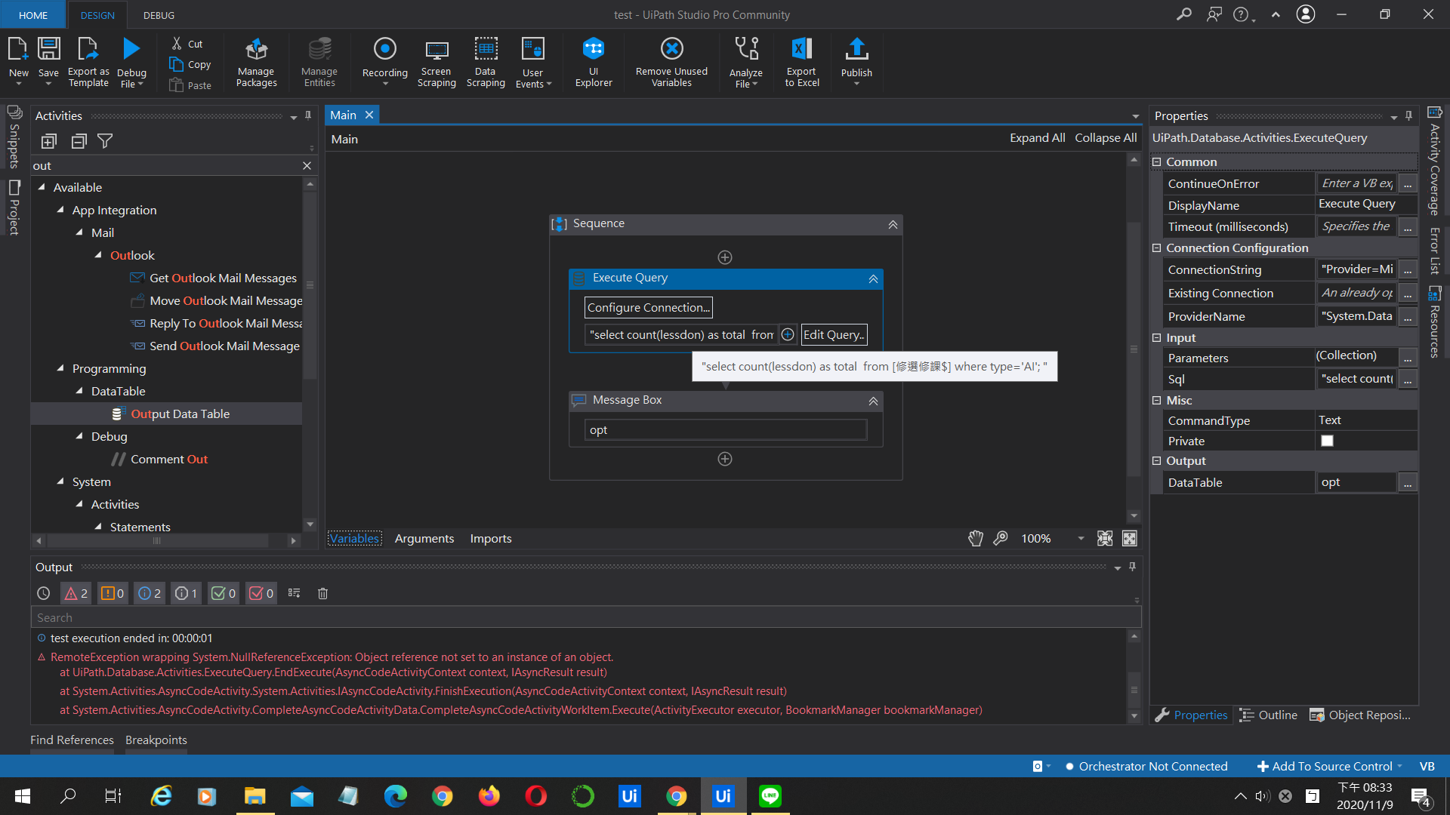Open the Screen Scraping tool

(x=436, y=62)
